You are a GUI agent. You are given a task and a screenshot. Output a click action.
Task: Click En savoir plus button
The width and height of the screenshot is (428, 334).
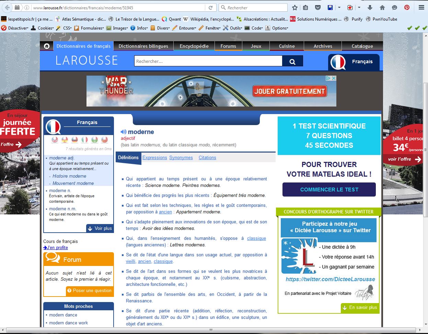pyautogui.click(x=360, y=308)
